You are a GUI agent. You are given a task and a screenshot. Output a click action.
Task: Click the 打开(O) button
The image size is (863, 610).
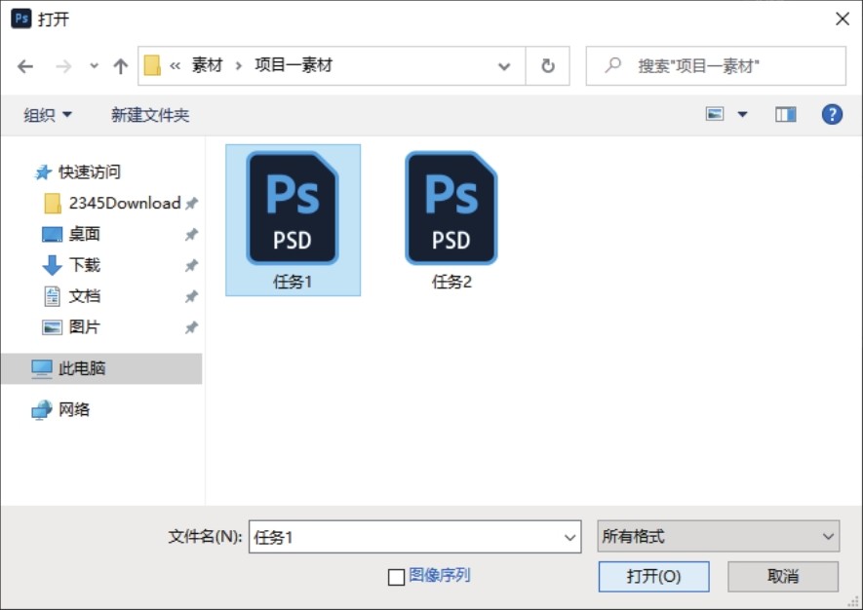coord(654,577)
